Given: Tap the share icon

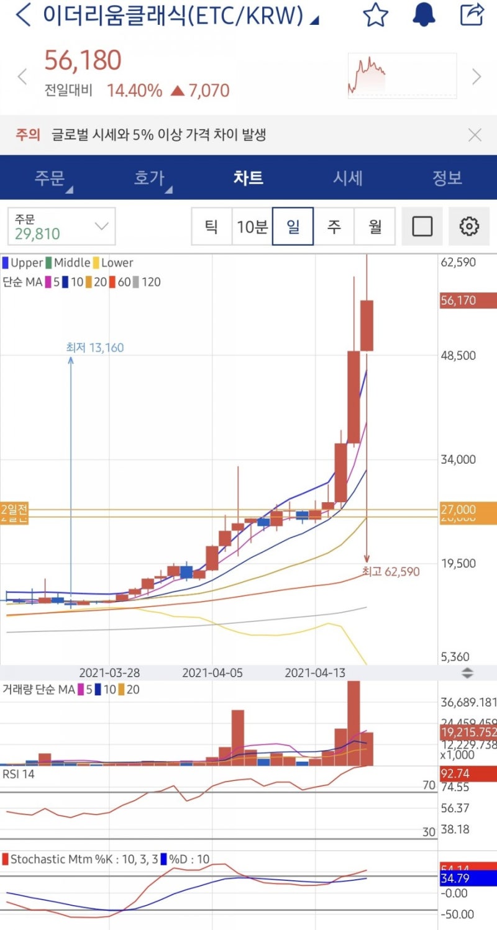Looking at the screenshot, I should pyautogui.click(x=472, y=14).
